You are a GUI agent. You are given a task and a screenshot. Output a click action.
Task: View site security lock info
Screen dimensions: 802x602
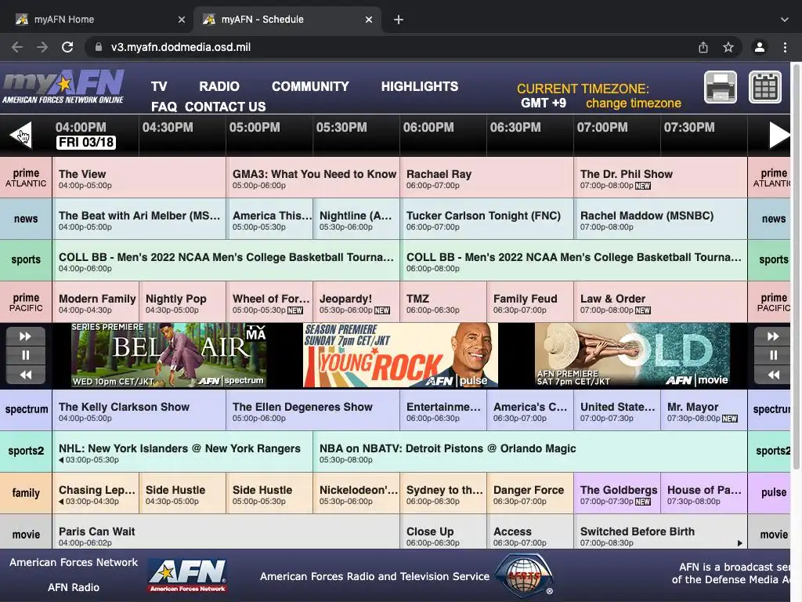tap(99, 47)
